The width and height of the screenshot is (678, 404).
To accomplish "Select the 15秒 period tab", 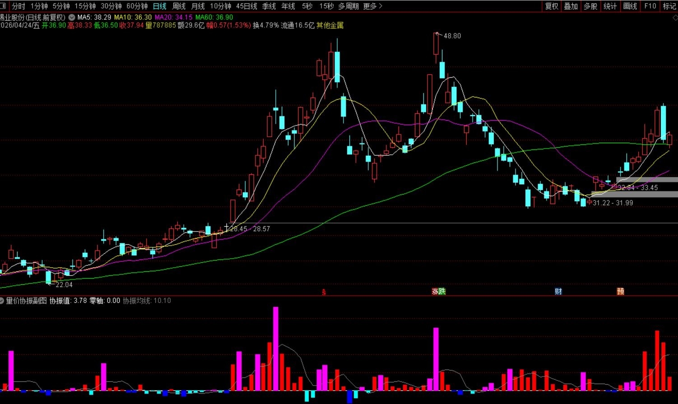I will (x=326, y=6).
